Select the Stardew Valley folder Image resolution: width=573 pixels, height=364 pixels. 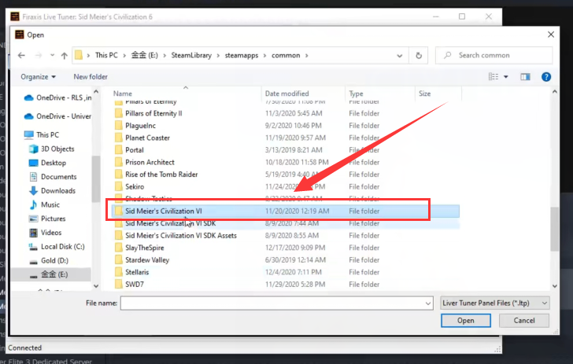pos(147,260)
